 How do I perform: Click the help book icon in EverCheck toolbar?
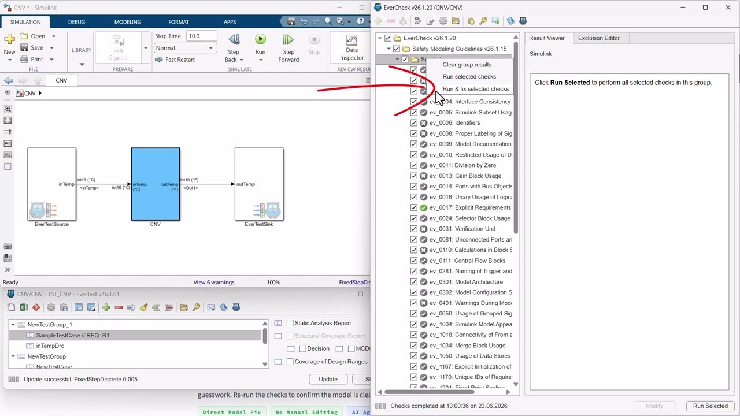pos(510,21)
